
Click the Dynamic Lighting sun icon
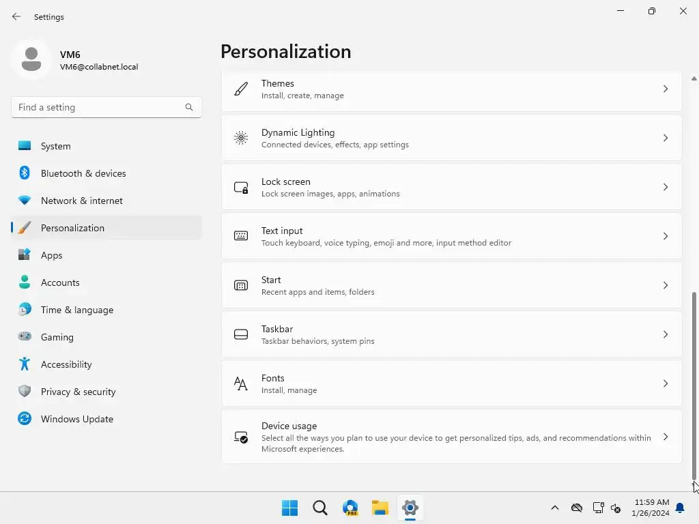(241, 138)
